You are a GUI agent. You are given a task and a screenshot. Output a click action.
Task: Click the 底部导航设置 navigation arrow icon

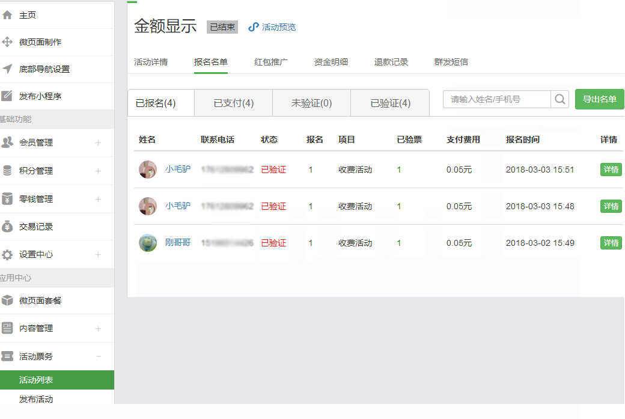point(7,69)
